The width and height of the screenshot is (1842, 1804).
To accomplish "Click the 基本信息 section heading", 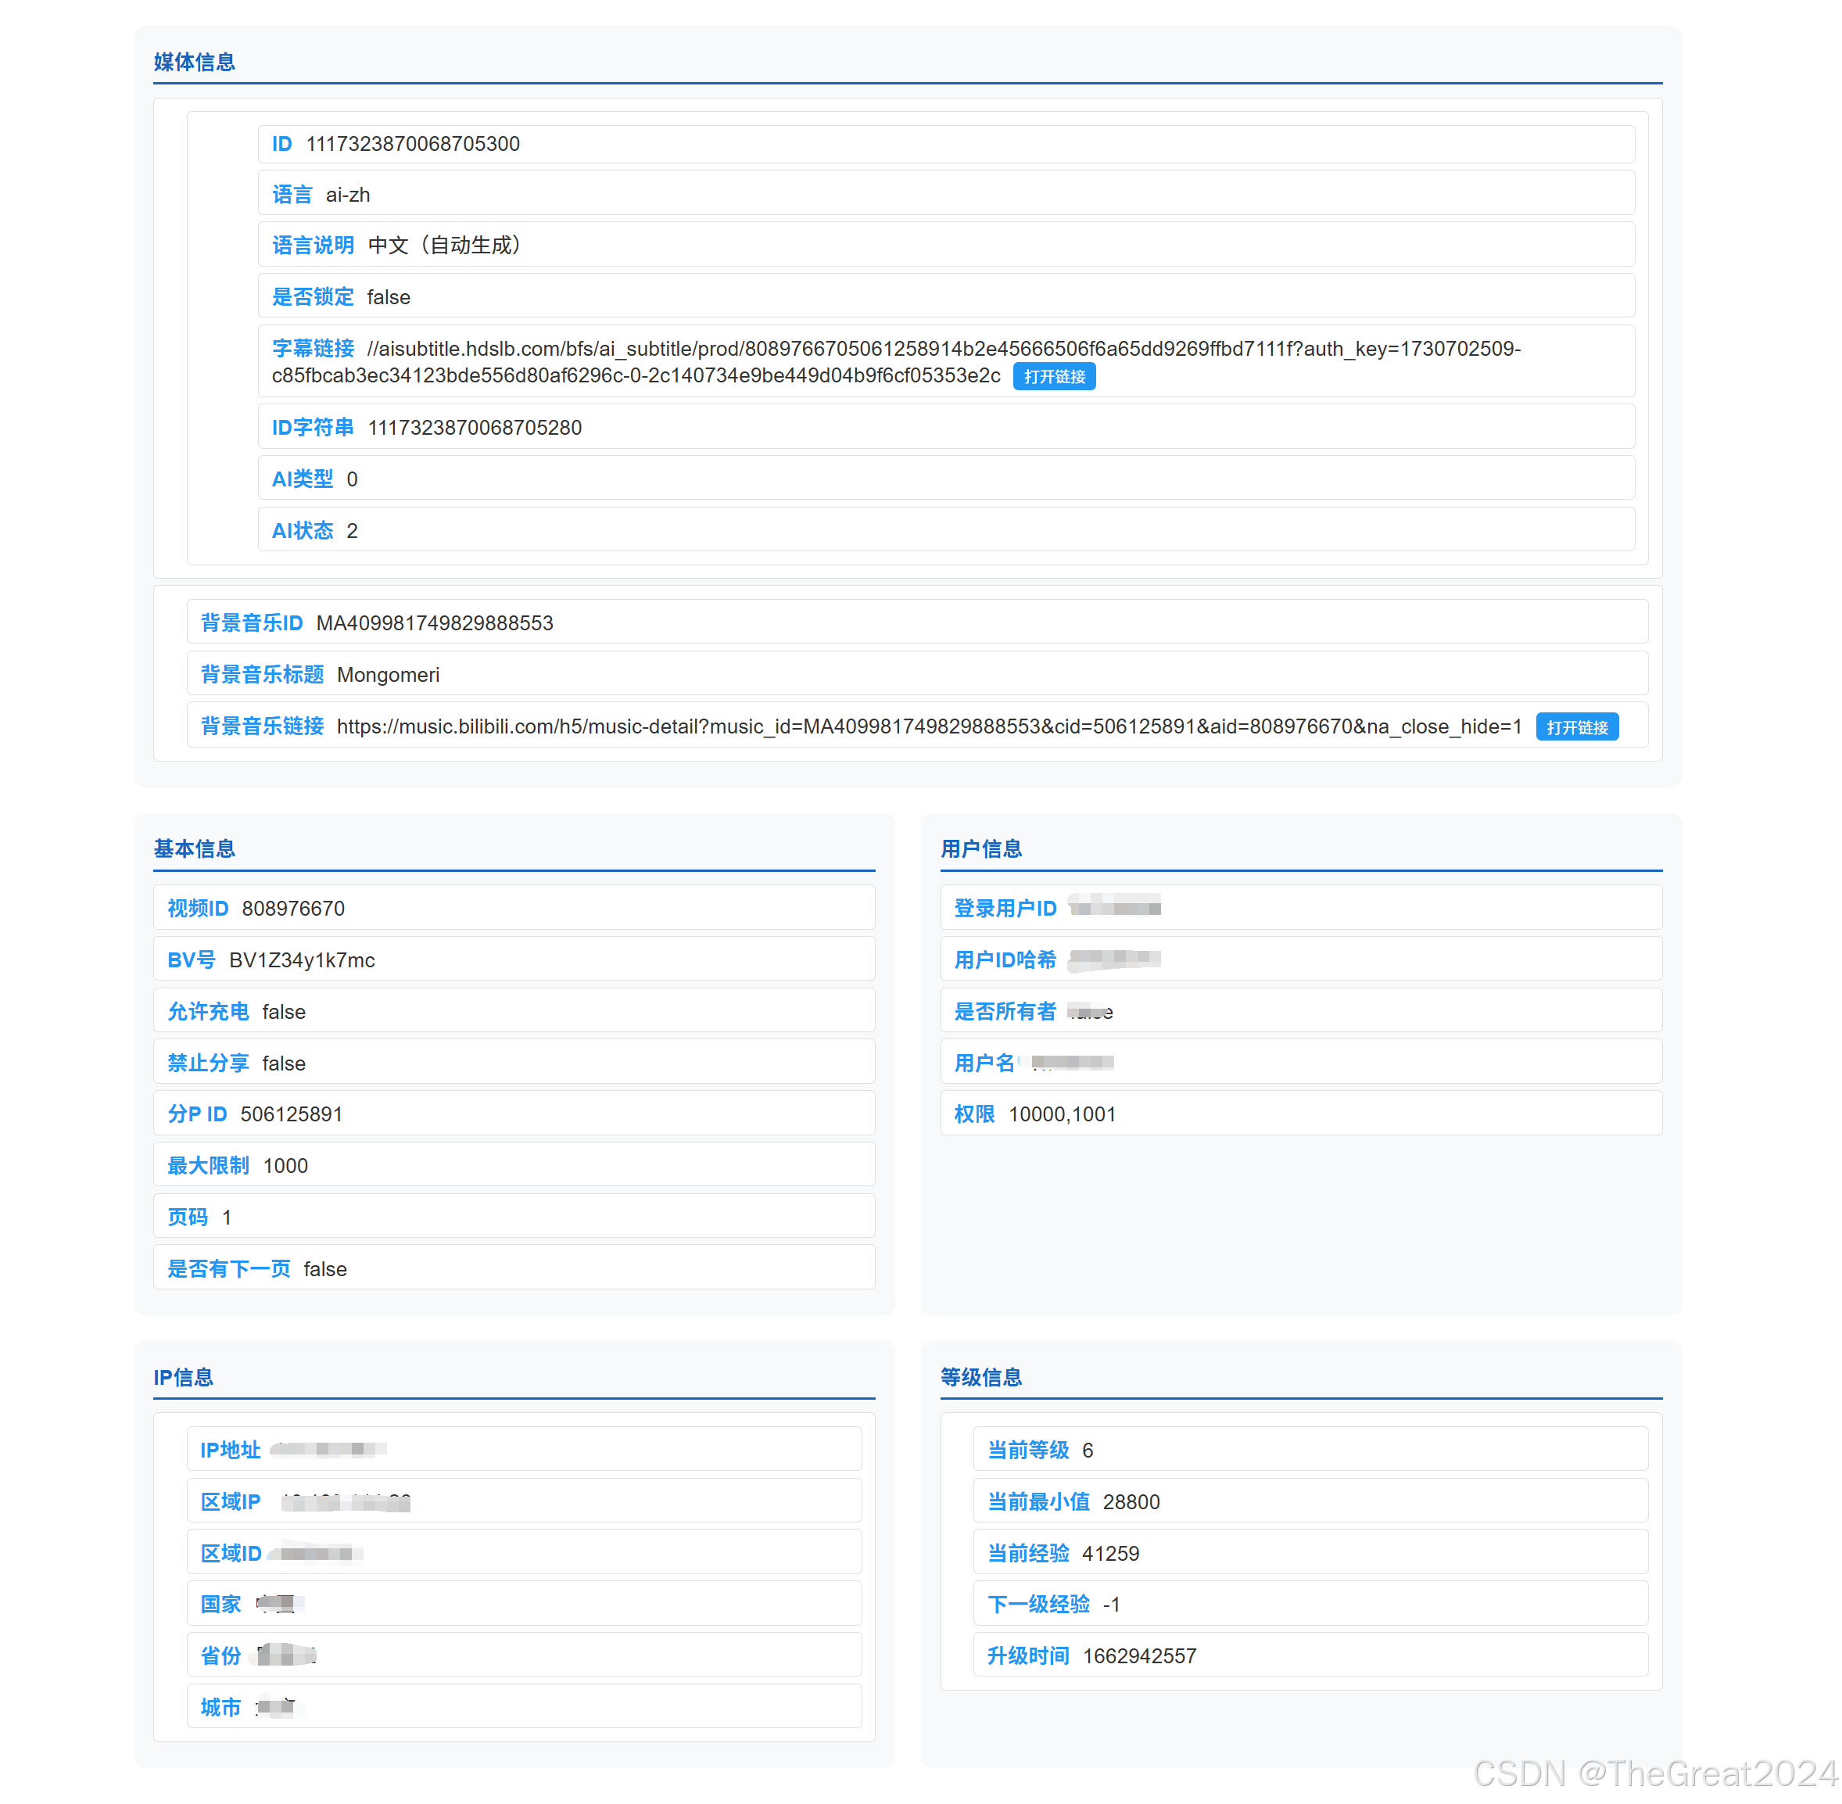I will (194, 849).
